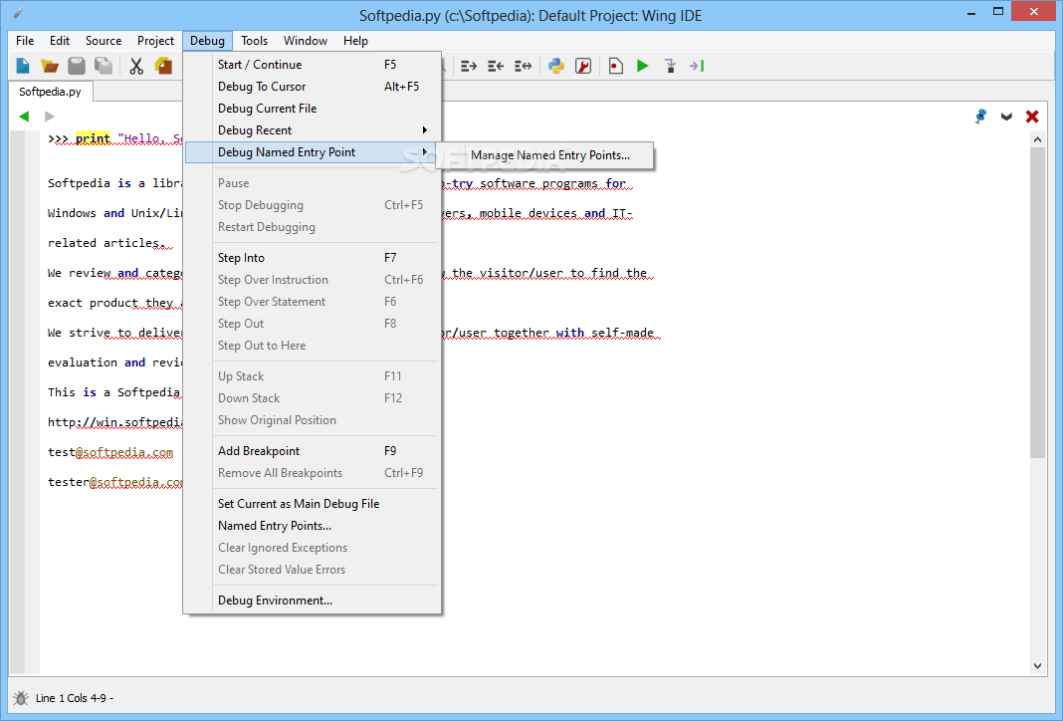Click the Outdent lines toolbar icon
The image size is (1063, 721).
pyautogui.click(x=496, y=66)
